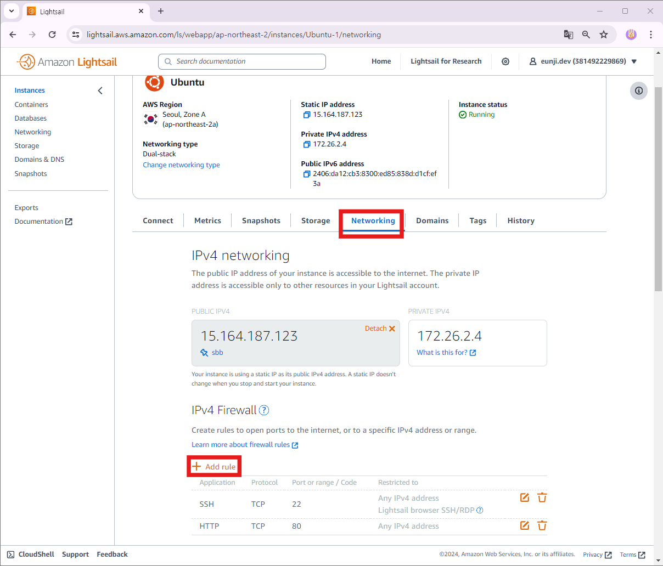Delete the SSH firewall rule

tap(542, 497)
